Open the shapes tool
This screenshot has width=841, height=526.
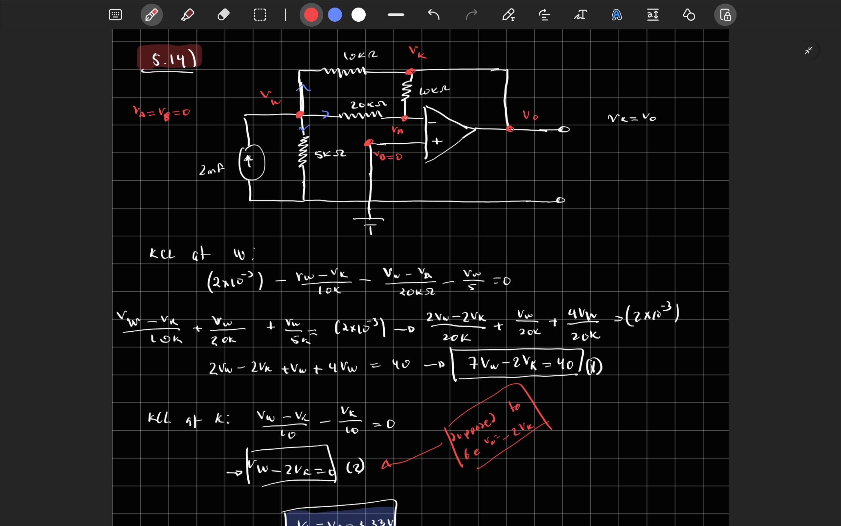point(689,14)
